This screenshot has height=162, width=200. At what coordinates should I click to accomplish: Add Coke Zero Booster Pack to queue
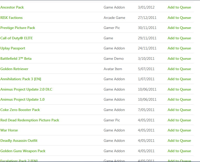[x=179, y=110]
